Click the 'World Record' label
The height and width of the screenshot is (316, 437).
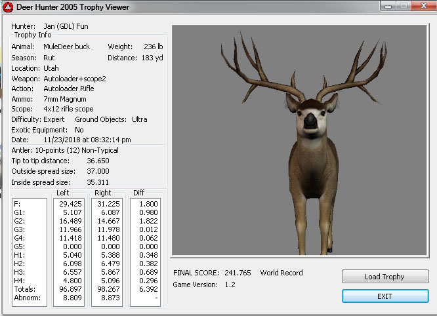tap(281, 273)
